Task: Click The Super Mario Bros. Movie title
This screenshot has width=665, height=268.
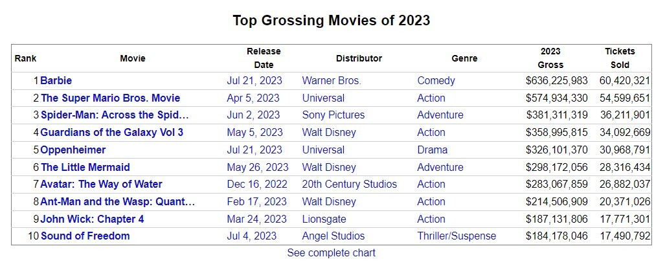Action: point(110,98)
